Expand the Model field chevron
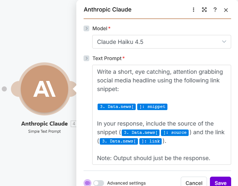 (86, 28)
